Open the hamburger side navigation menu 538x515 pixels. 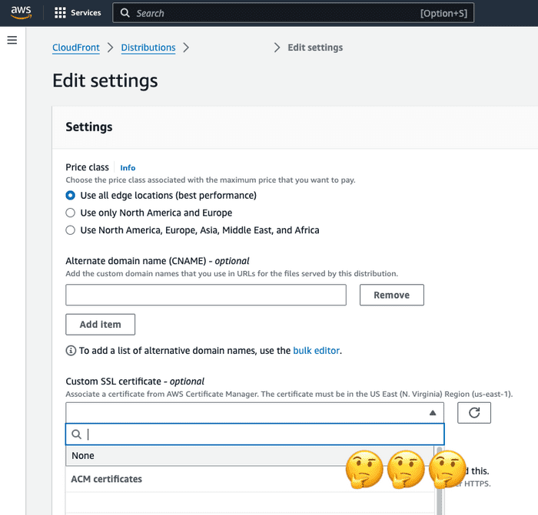tap(12, 40)
